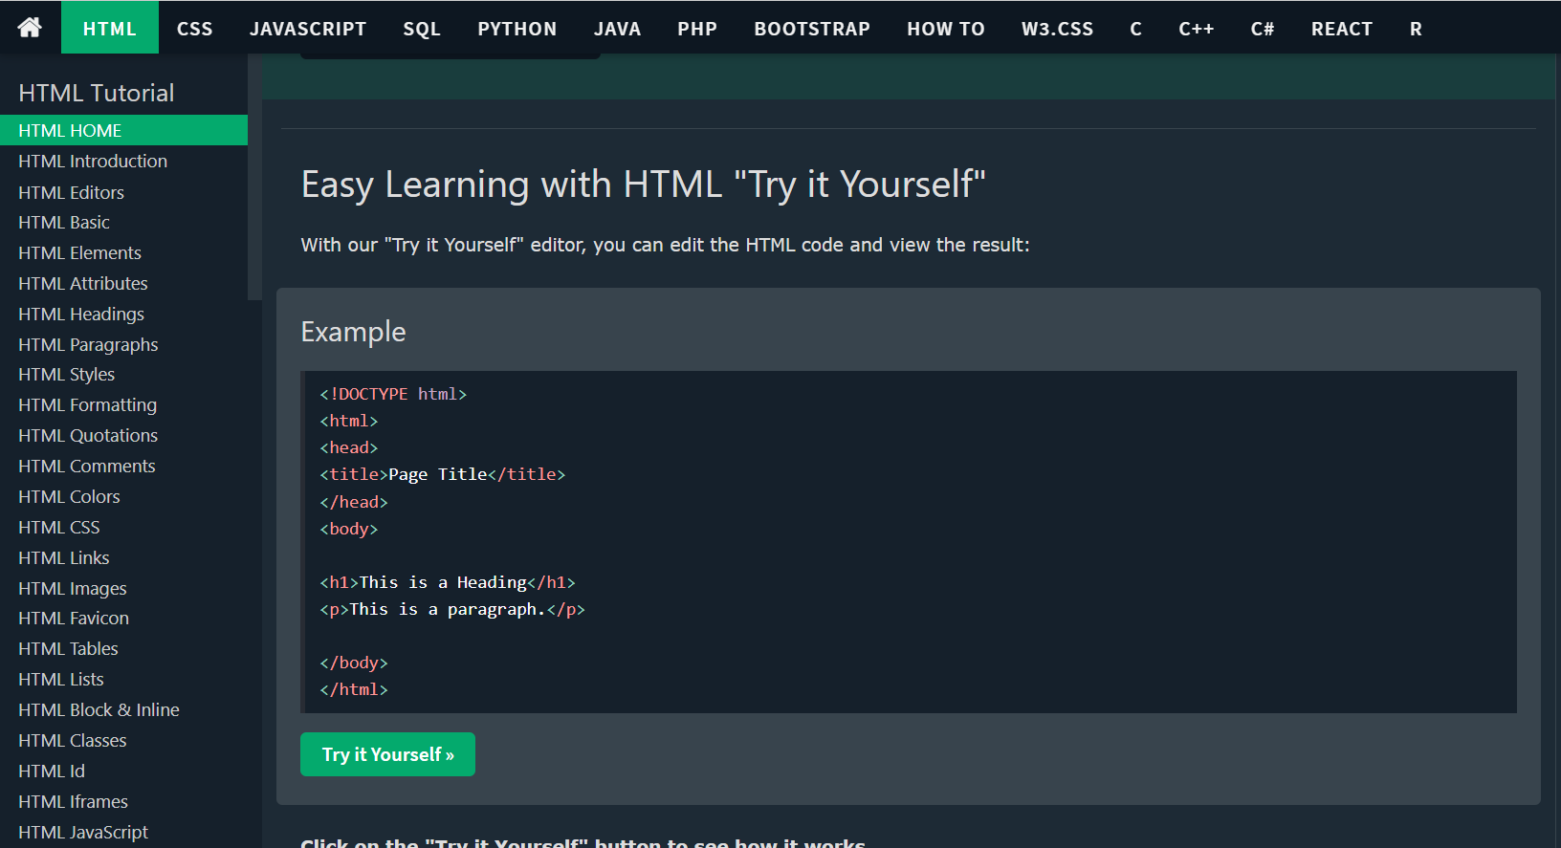Select the R tutorial tab
This screenshot has width=1561, height=848.
(x=1416, y=28)
